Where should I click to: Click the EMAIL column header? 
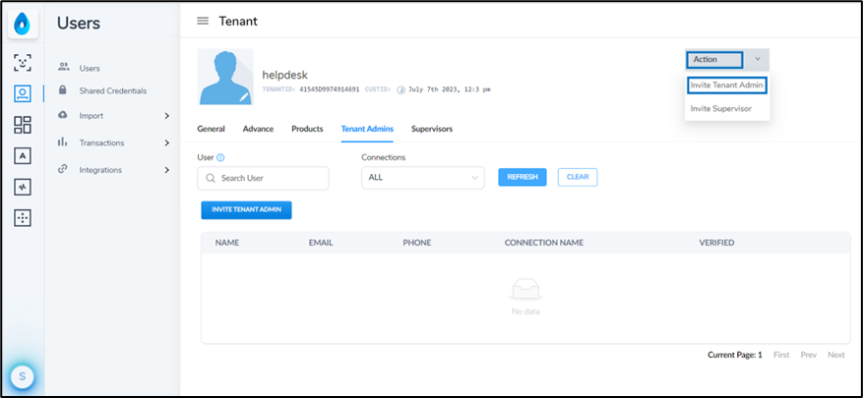321,243
